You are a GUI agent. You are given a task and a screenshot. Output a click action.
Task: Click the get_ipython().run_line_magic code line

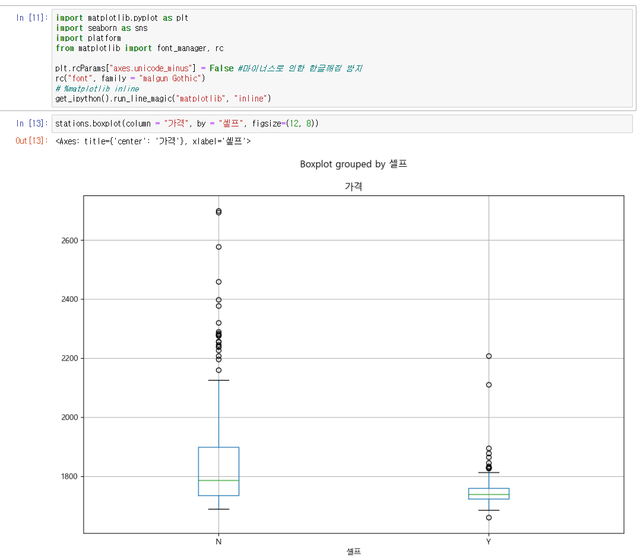[163, 99]
